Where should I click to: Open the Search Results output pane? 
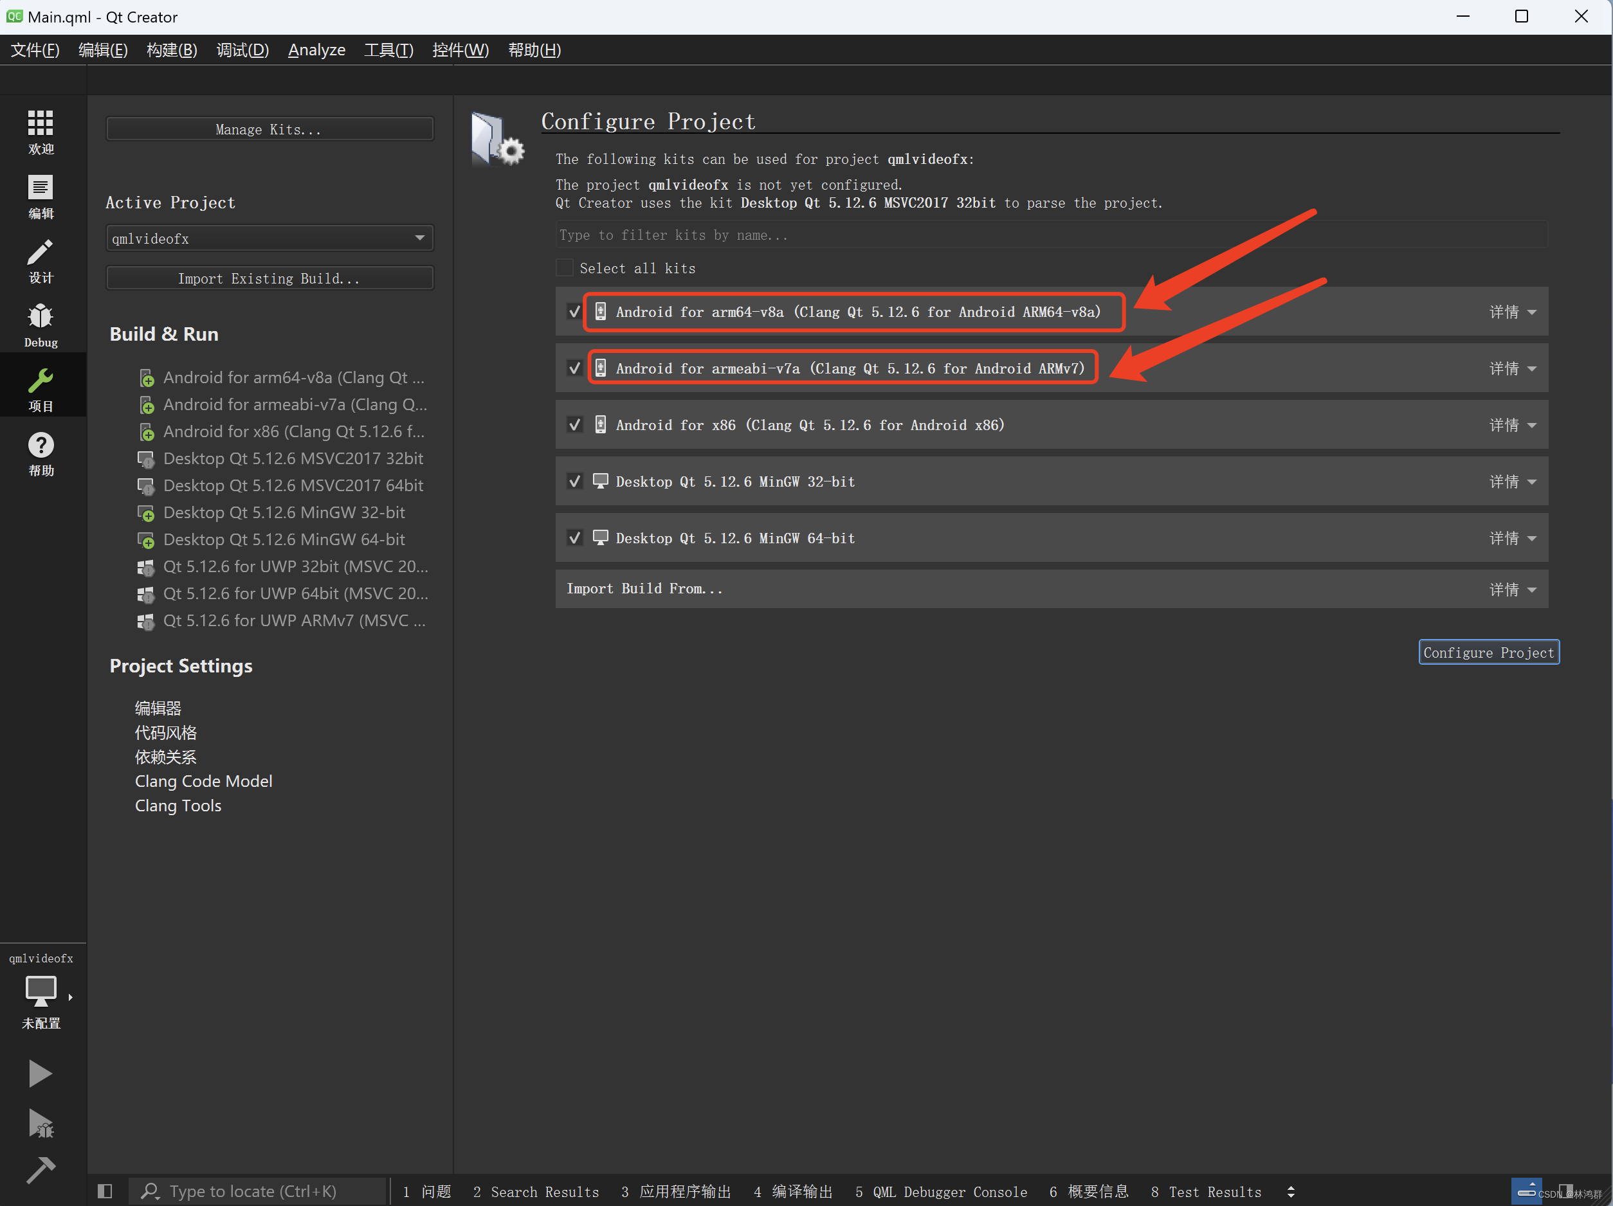536,1191
